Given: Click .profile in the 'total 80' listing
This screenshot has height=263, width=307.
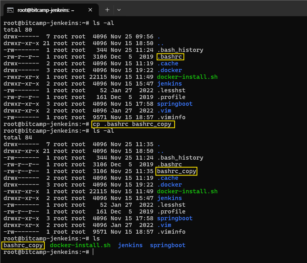Looking at the screenshot, I should 171,97.
